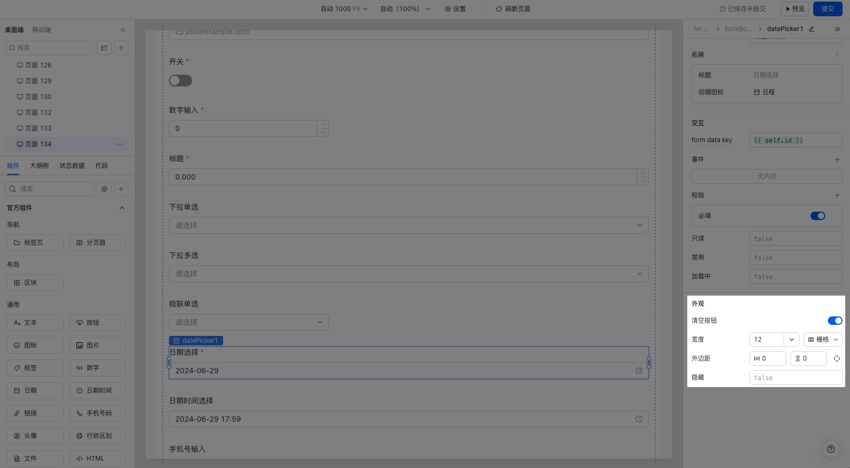Screen dimensions: 850x468
Task: Open the more options of 页面 134
Action: pos(119,144)
